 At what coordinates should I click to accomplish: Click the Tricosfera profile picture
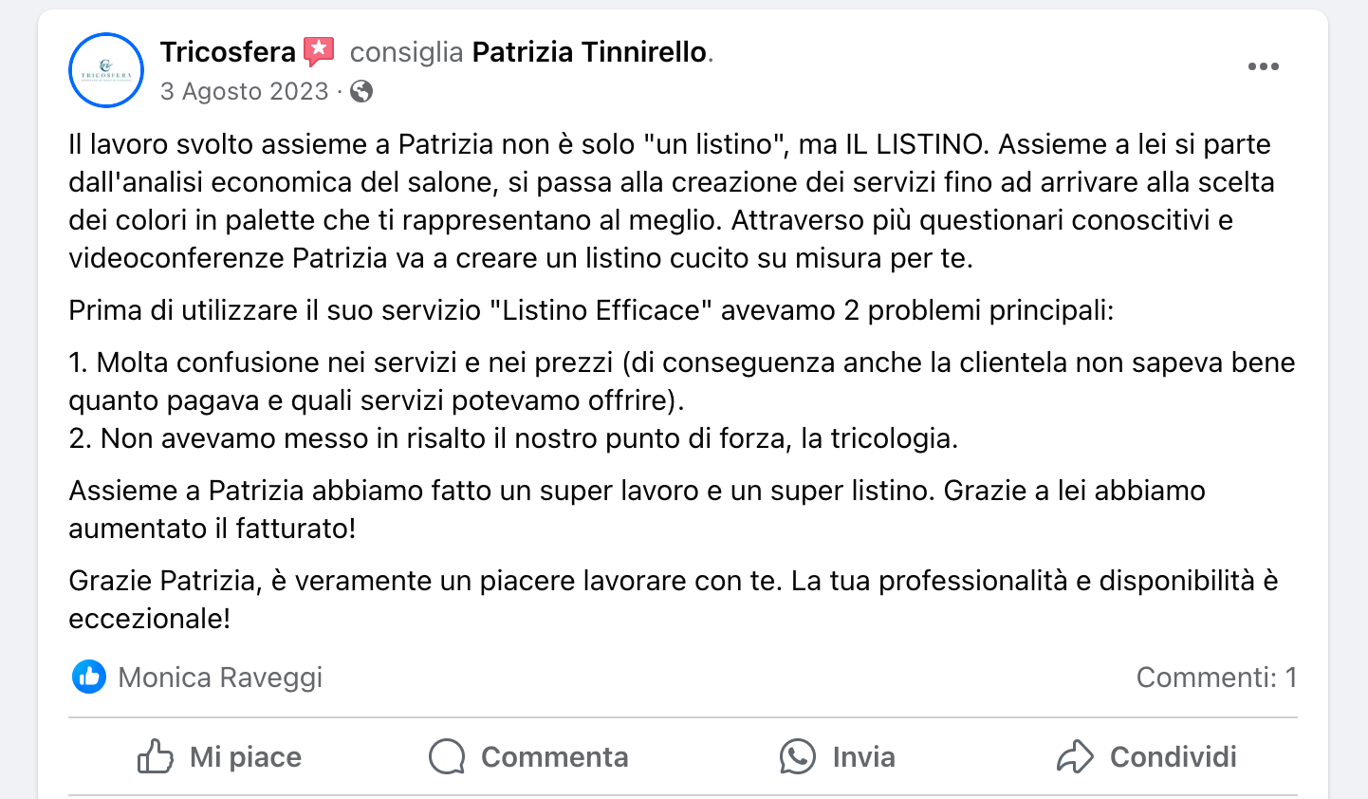[x=106, y=70]
